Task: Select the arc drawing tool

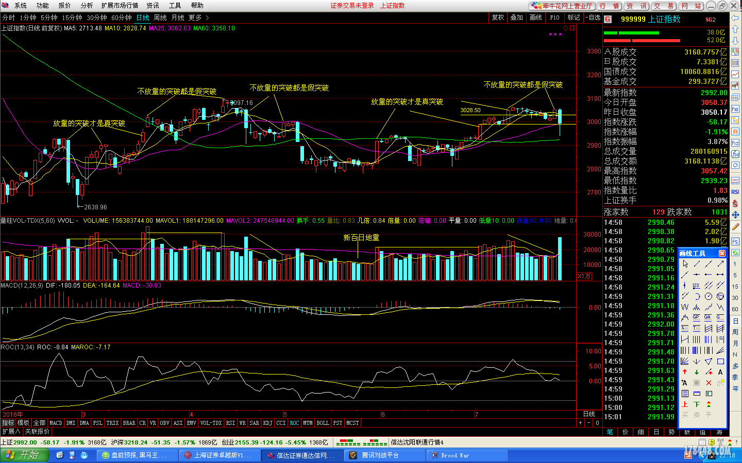Action: [x=697, y=296]
